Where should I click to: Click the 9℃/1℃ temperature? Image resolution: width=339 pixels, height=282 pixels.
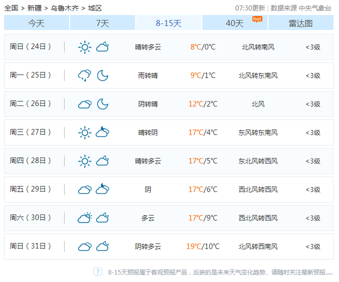203,75
